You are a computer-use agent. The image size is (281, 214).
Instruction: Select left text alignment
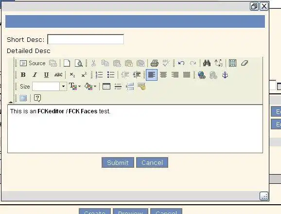(152, 75)
